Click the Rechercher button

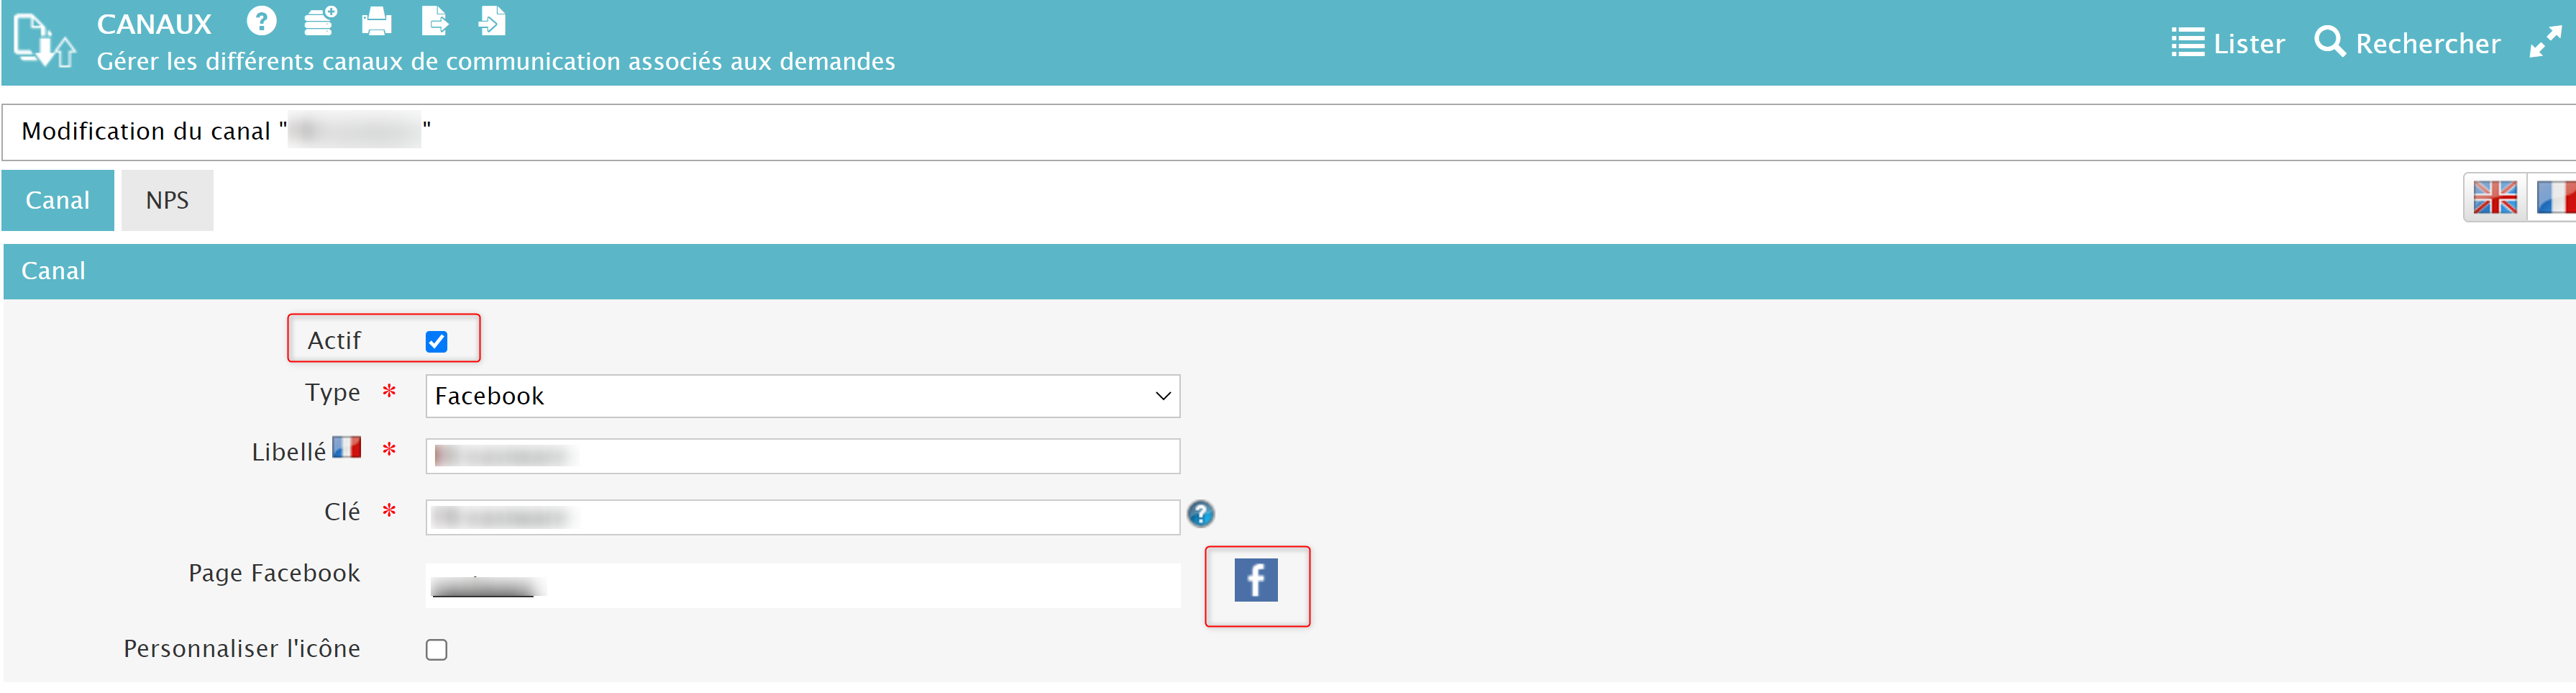coord(2406,43)
